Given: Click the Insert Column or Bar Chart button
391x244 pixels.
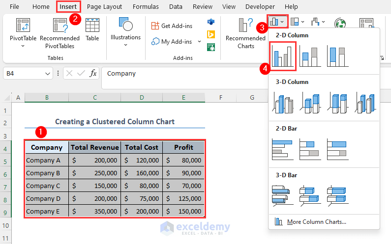Looking at the screenshot, I should coord(277,22).
